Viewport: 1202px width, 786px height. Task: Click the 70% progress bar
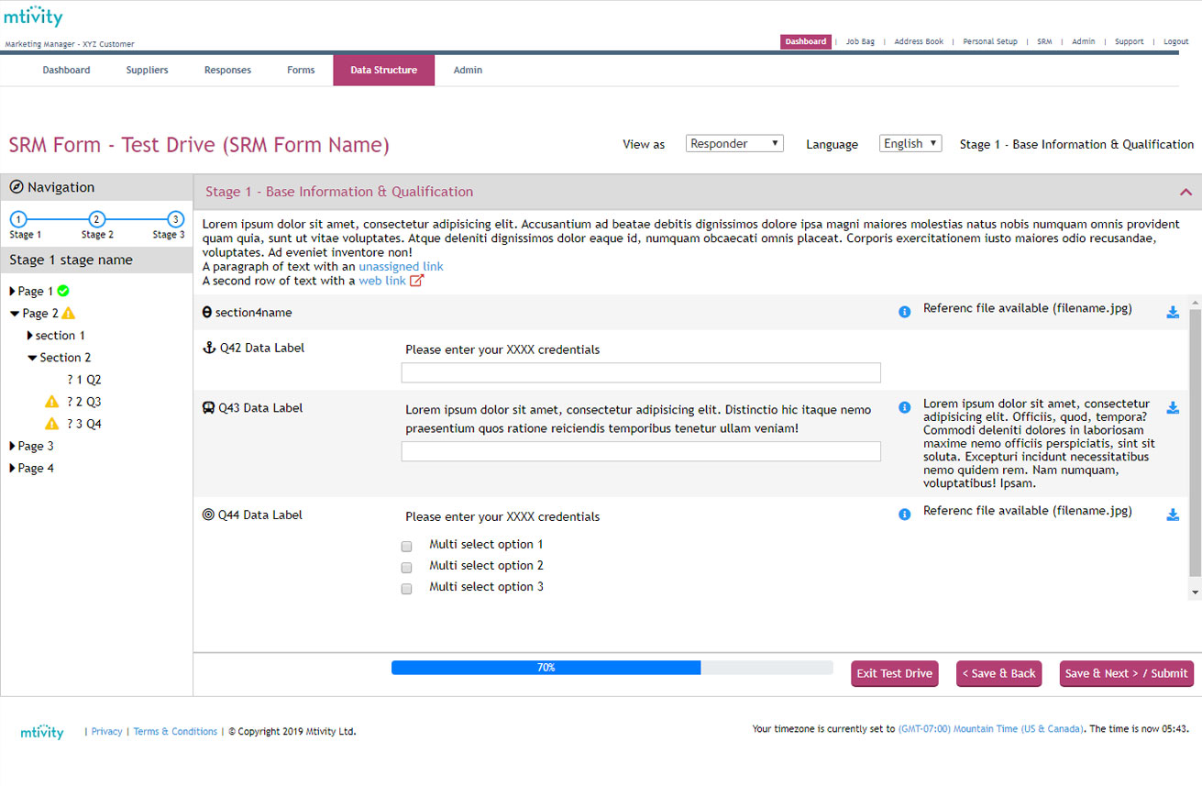point(612,668)
